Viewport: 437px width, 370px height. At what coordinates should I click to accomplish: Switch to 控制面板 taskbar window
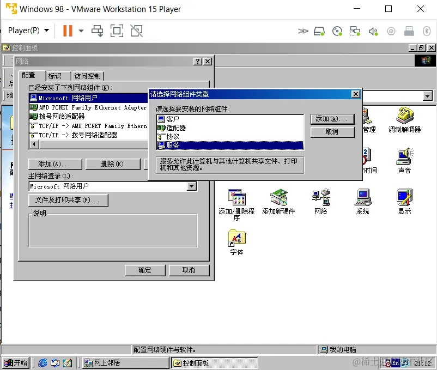click(214, 363)
